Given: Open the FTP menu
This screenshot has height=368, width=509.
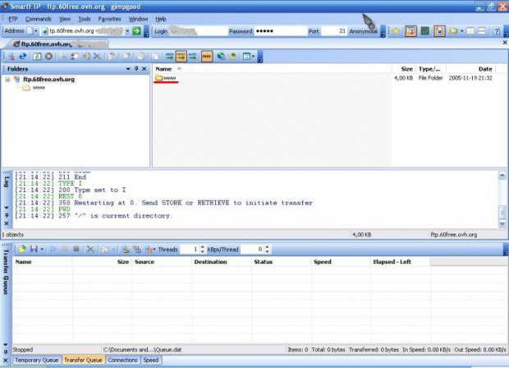Looking at the screenshot, I should pyautogui.click(x=13, y=19).
